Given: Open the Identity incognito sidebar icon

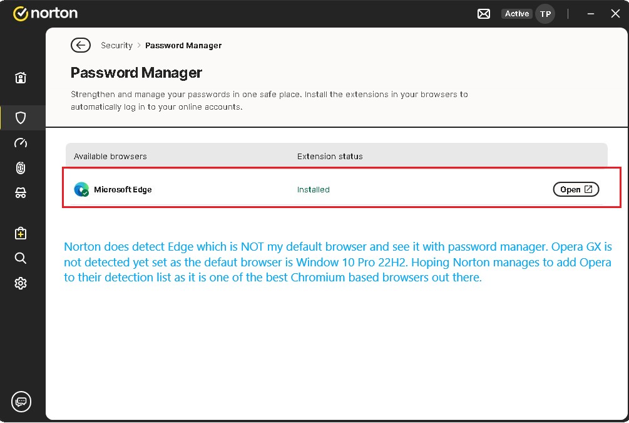Looking at the screenshot, I should click(x=21, y=193).
